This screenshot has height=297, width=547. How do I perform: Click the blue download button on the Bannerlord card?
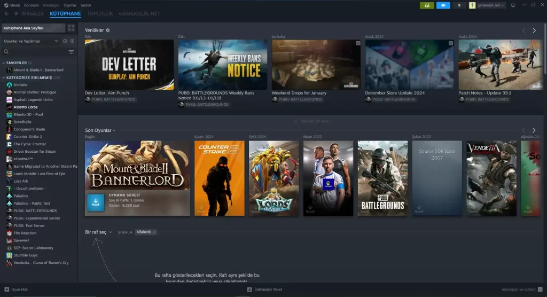point(96,202)
